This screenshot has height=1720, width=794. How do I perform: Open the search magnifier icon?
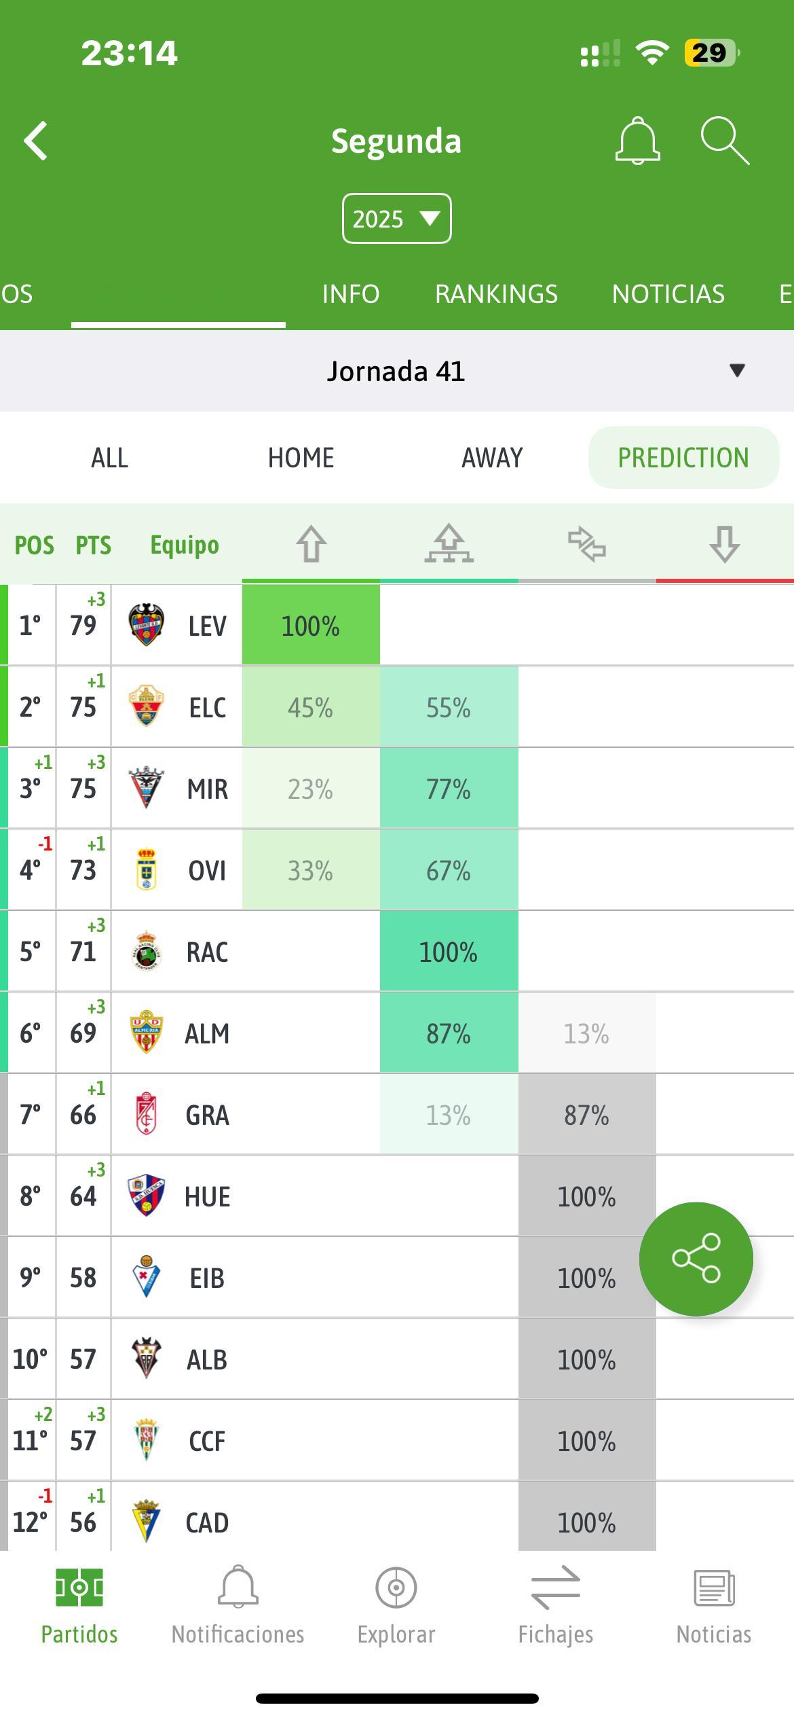725,141
